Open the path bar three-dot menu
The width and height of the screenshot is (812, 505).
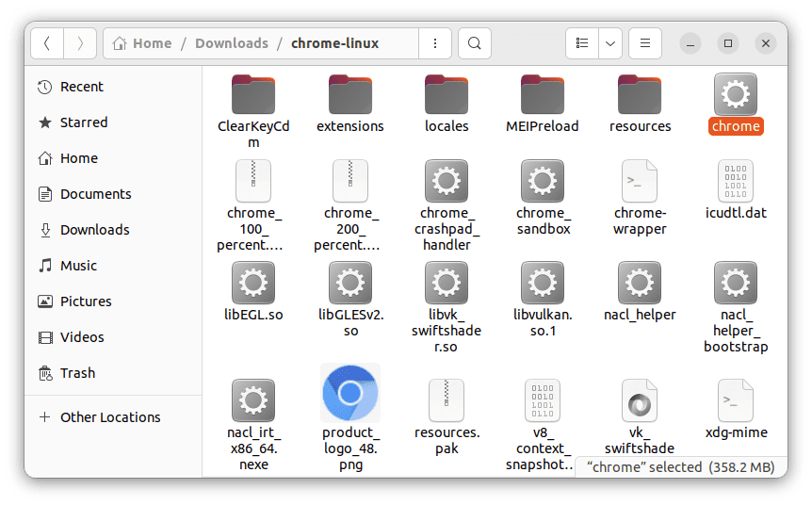pos(435,43)
